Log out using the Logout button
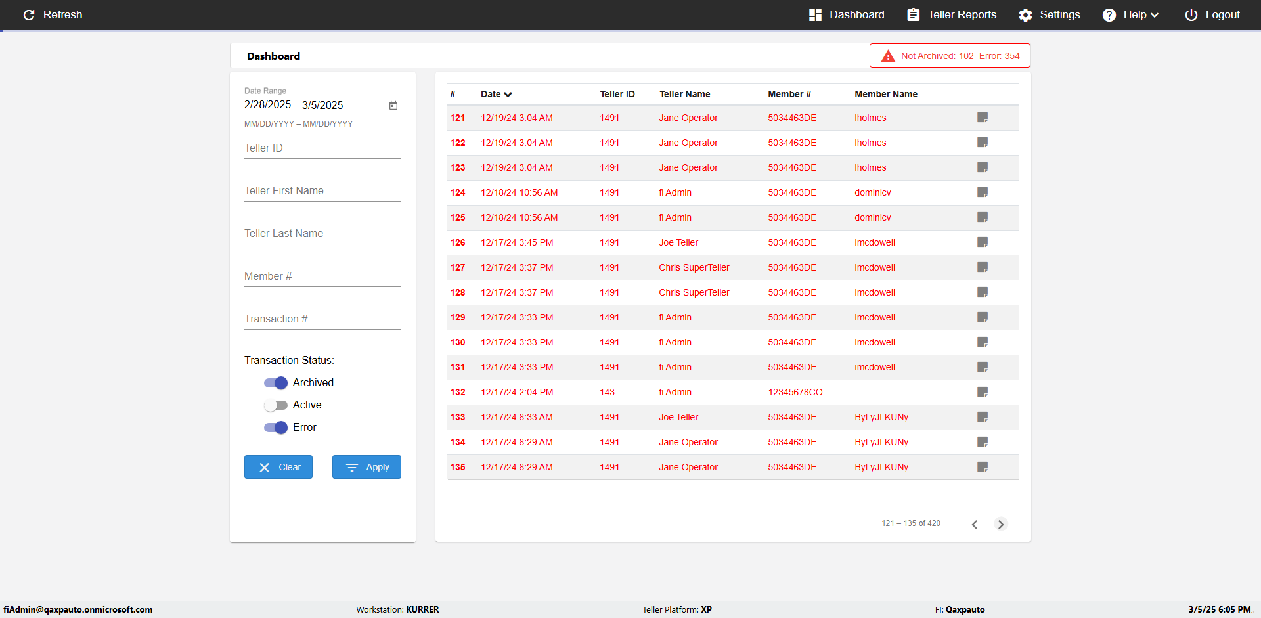The width and height of the screenshot is (1261, 618). point(1212,14)
